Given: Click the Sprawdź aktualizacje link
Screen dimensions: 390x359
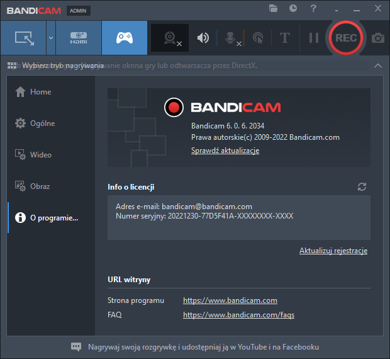Looking at the screenshot, I should pyautogui.click(x=225, y=151).
